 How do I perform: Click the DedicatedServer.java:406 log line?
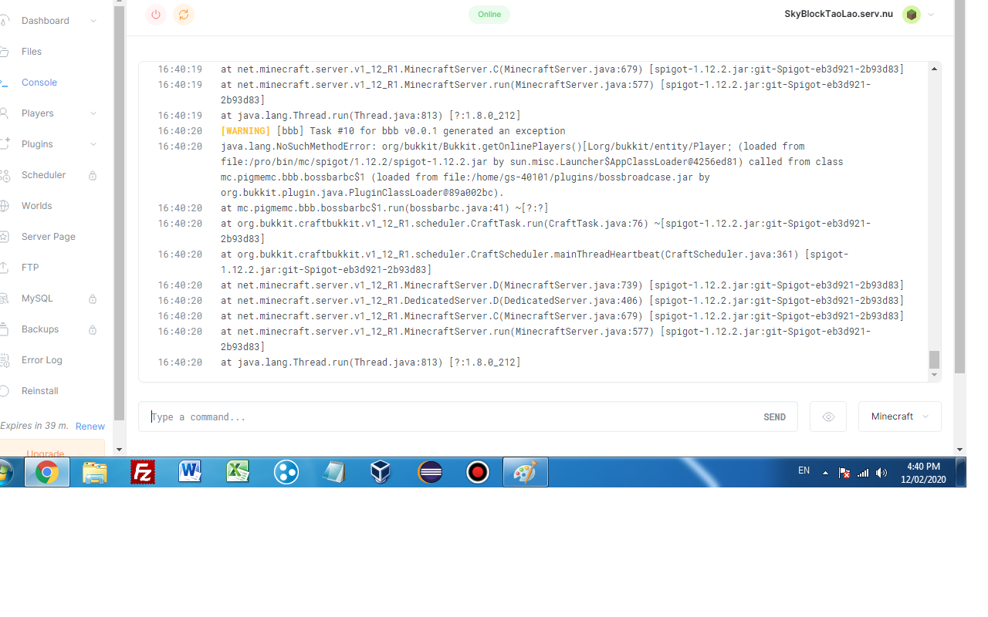pos(562,301)
